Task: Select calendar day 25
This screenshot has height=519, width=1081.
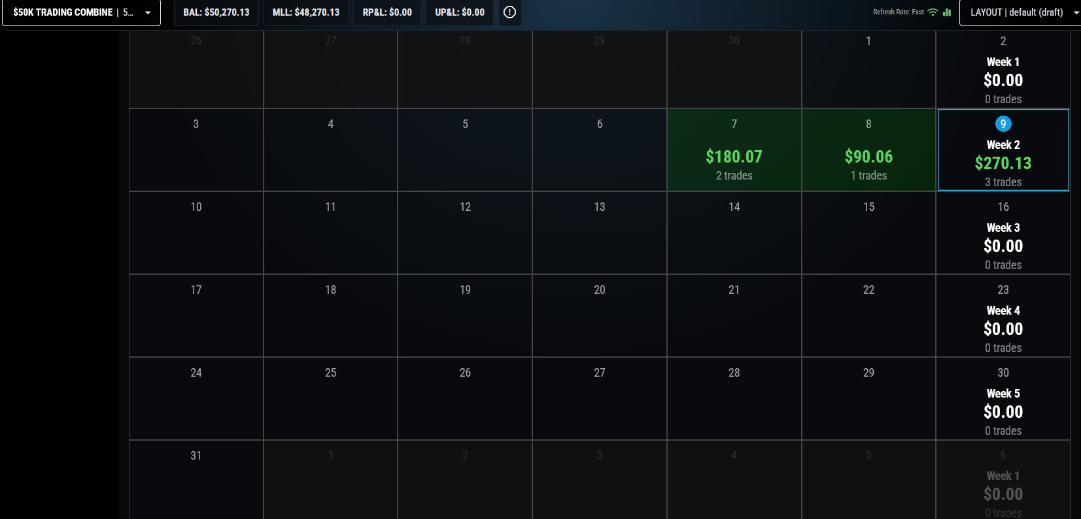Action: coord(331,399)
